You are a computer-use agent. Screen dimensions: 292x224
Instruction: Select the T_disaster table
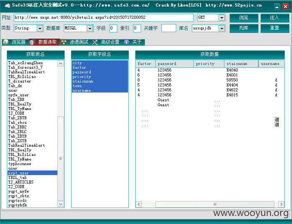tap(32, 81)
